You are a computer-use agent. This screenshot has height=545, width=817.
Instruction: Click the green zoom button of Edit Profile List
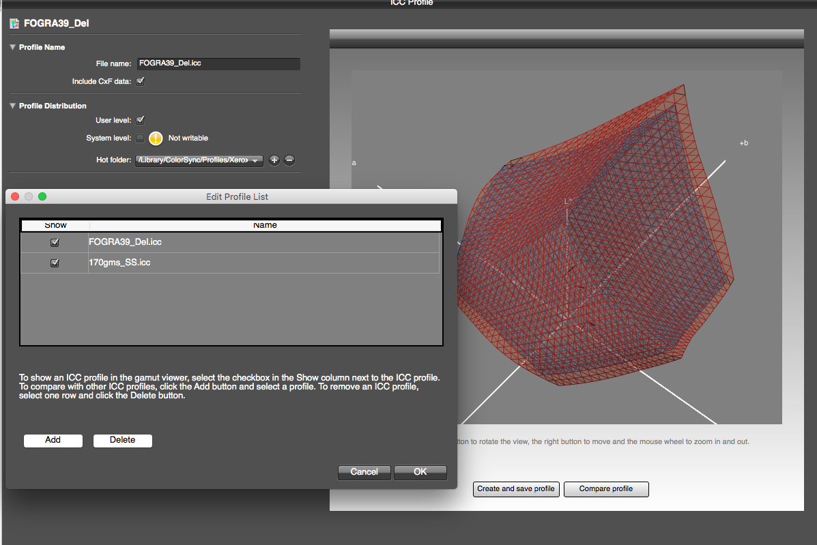point(42,196)
